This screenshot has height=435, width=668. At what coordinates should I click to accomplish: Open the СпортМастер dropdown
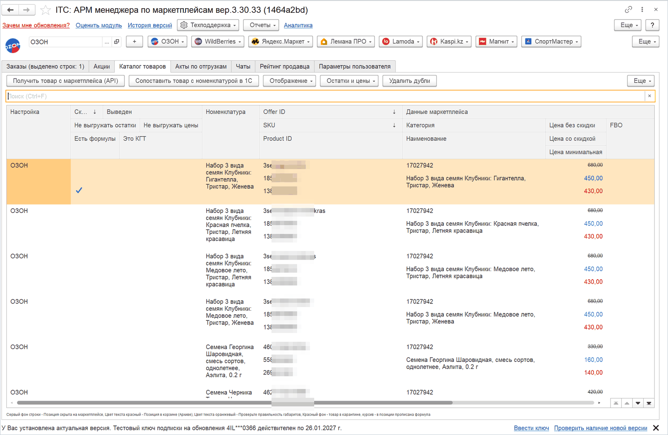(551, 42)
